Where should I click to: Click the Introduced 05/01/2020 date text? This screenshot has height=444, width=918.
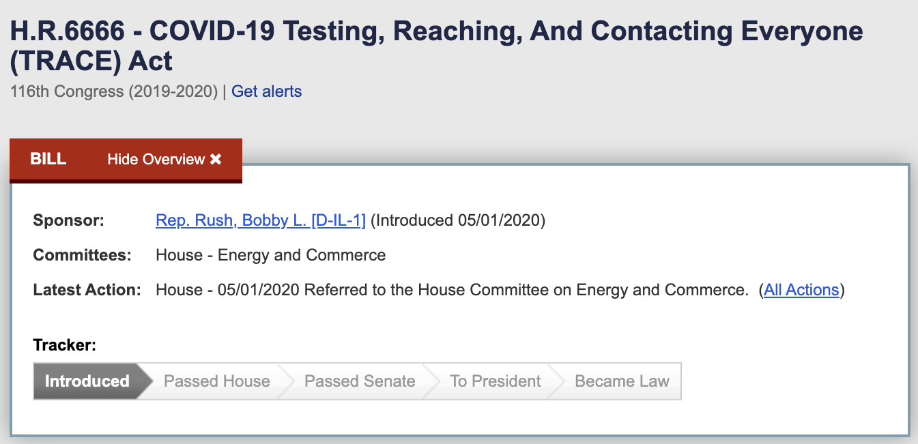(x=458, y=220)
